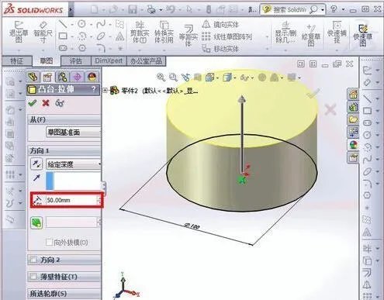384x300 pixels.
Task: Toggle the Draft On/Off green icon
Action: click(36, 222)
